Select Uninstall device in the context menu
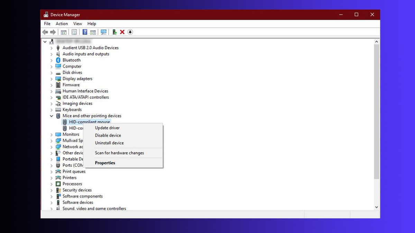Image resolution: width=415 pixels, height=233 pixels. pyautogui.click(x=109, y=143)
